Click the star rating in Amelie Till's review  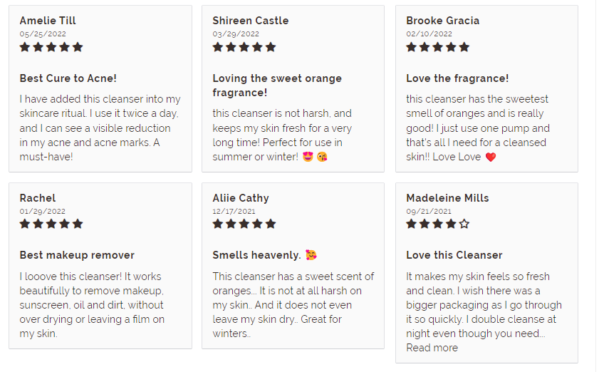coord(51,48)
